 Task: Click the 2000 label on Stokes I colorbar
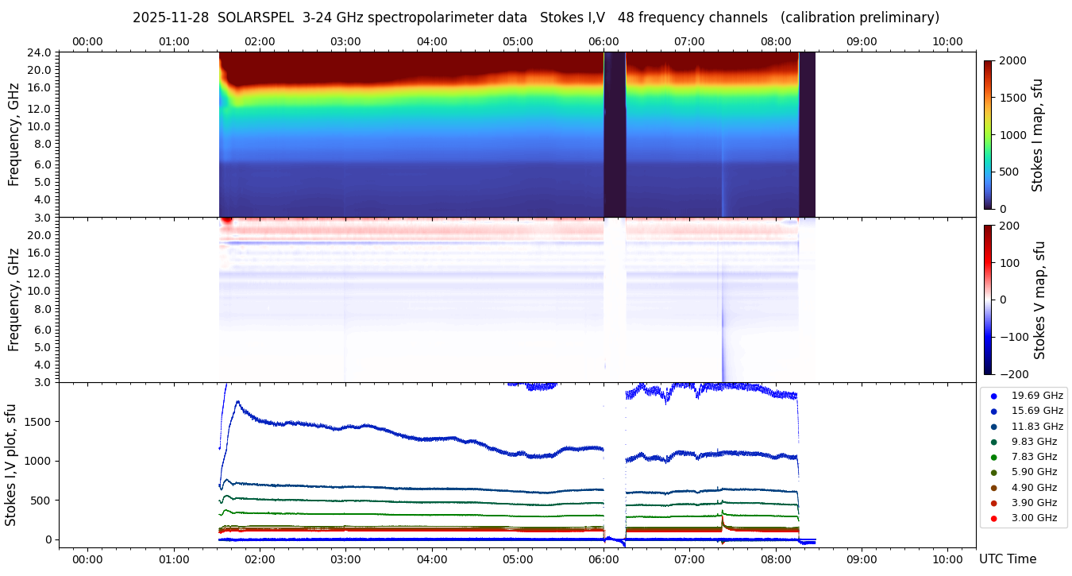tap(1012, 61)
